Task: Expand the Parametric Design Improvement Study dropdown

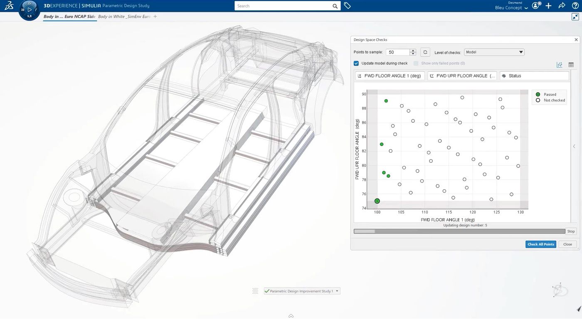Action: pos(337,291)
